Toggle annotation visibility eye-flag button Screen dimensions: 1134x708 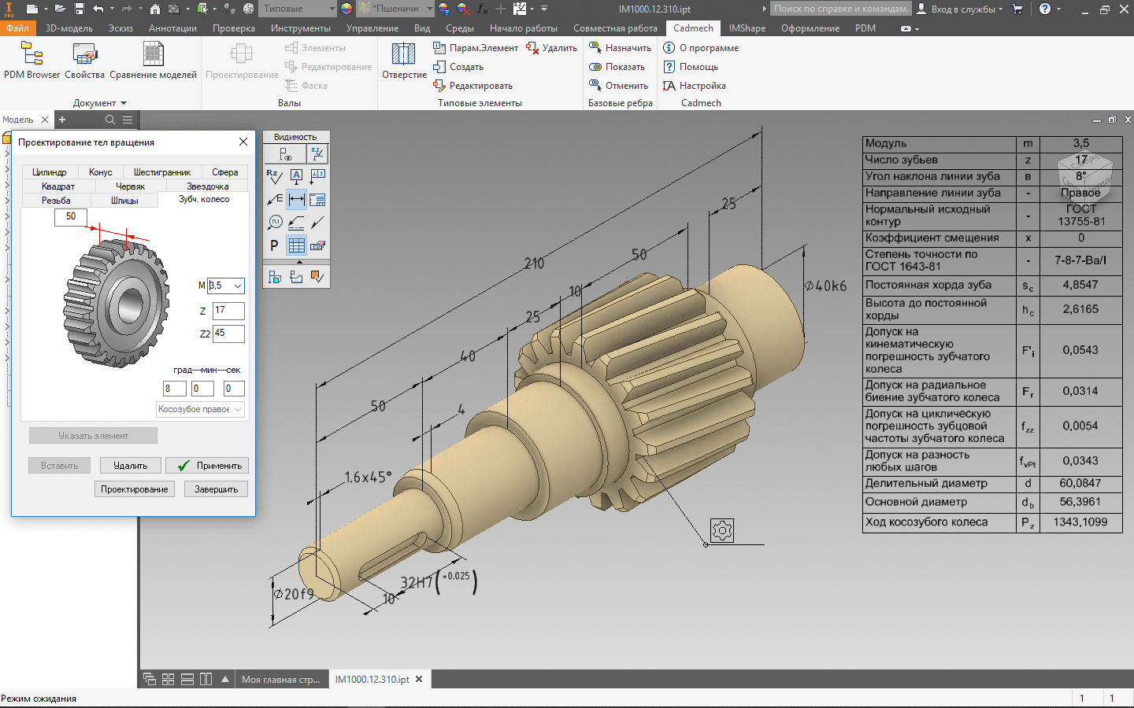pos(285,154)
